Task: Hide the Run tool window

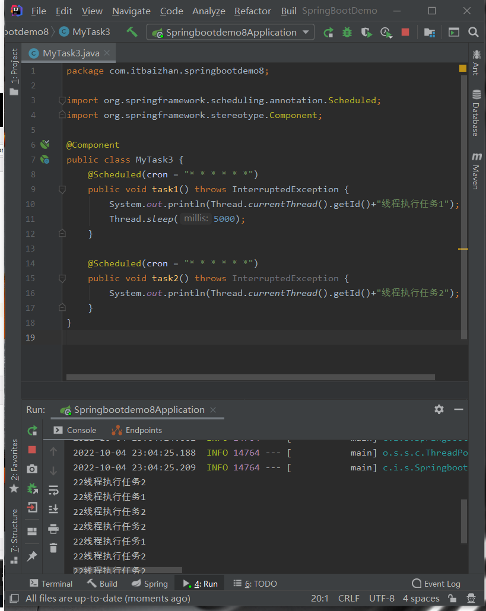Action: [x=458, y=409]
